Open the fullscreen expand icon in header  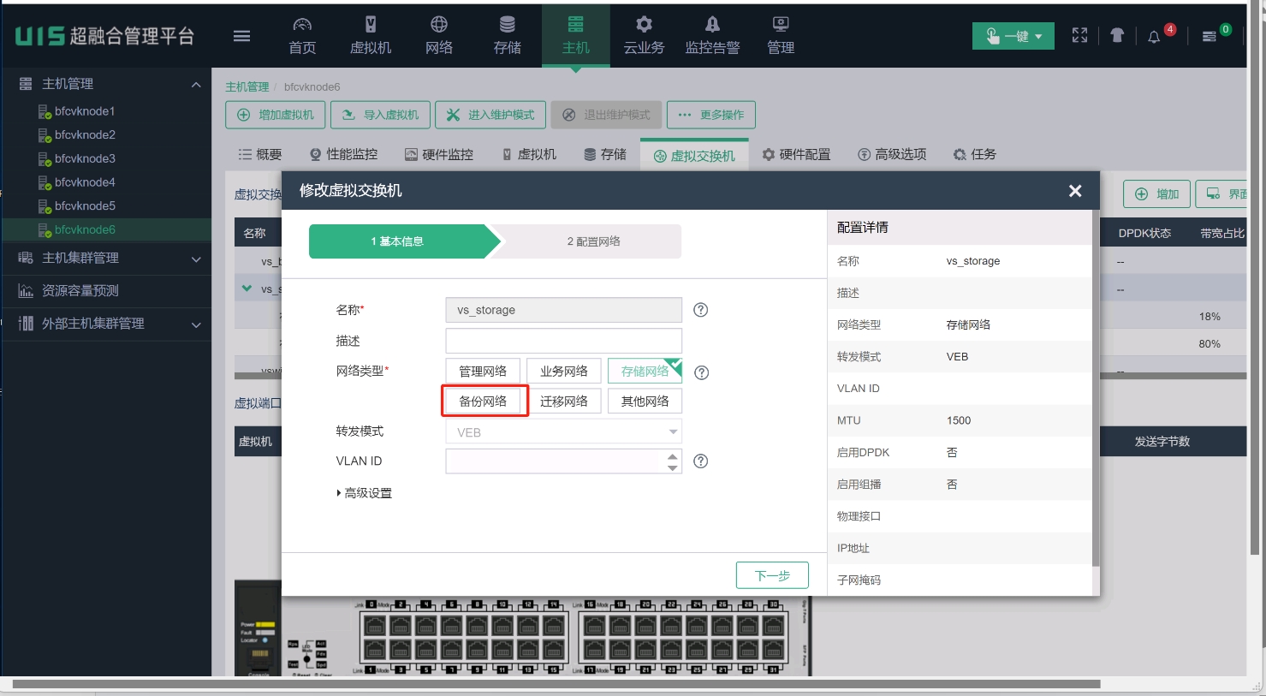point(1080,35)
